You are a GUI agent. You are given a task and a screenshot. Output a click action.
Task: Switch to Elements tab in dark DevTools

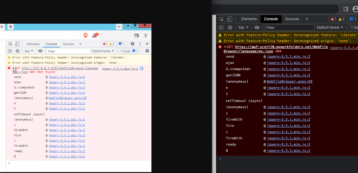(249, 19)
